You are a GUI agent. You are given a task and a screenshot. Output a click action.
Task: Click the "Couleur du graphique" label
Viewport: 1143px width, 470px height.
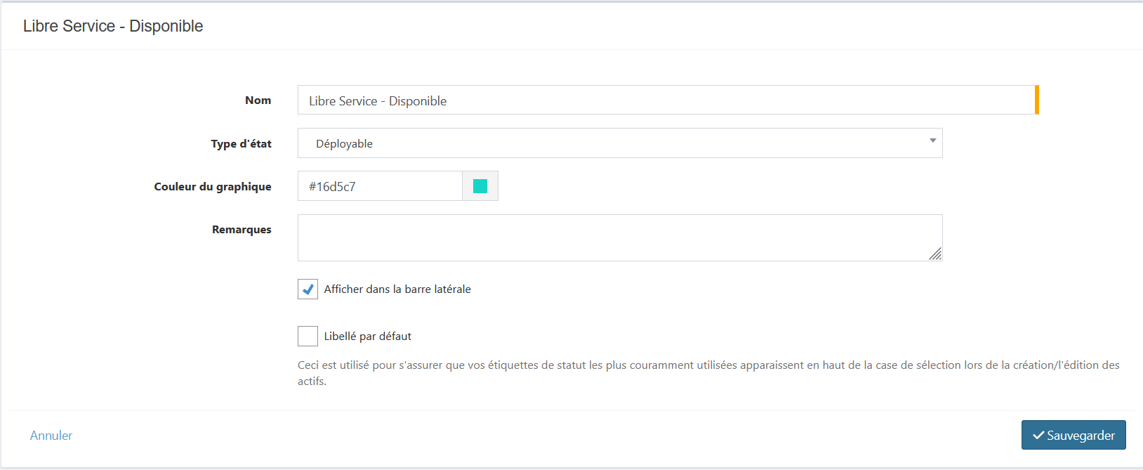pos(212,187)
